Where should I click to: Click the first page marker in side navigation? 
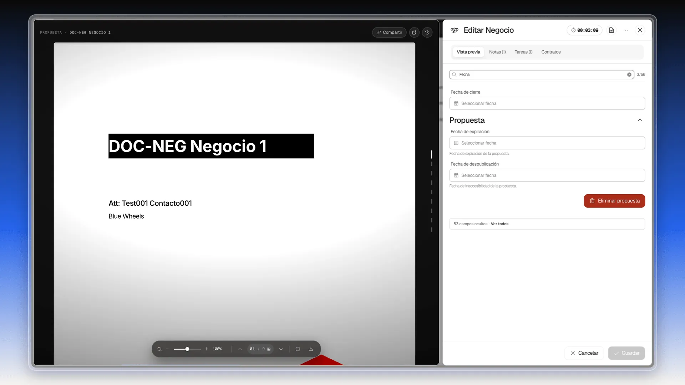pyautogui.click(x=432, y=154)
